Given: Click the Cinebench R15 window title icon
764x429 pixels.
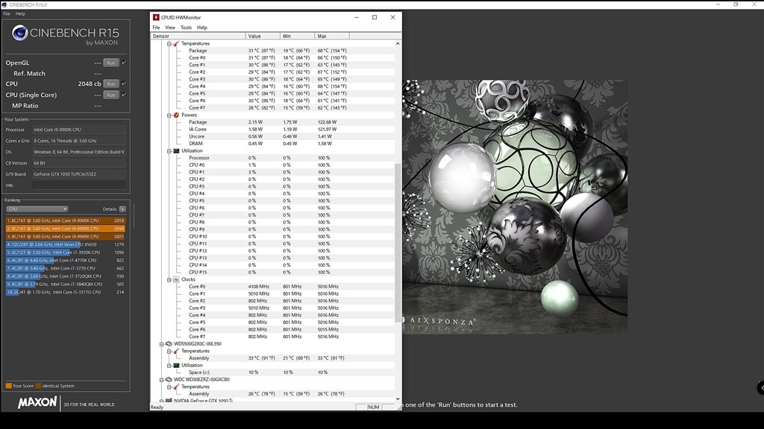Looking at the screenshot, I should pos(4,4).
